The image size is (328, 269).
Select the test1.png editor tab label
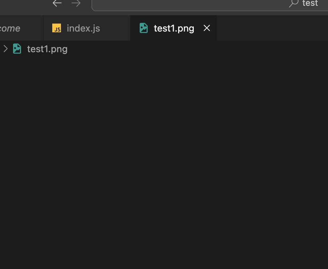(x=174, y=28)
